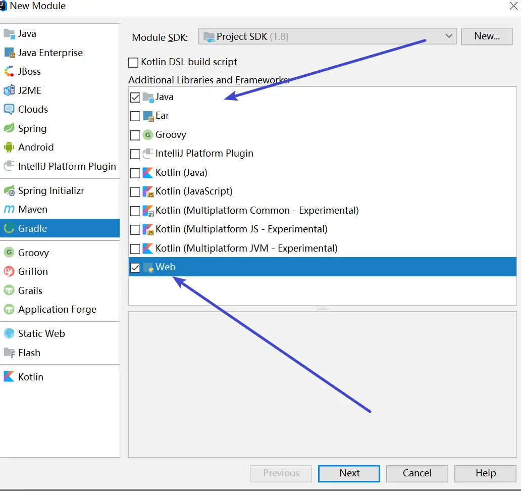The width and height of the screenshot is (521, 491).
Task: Click the Kotlin (JavaScript) framework icon
Action: tap(148, 191)
